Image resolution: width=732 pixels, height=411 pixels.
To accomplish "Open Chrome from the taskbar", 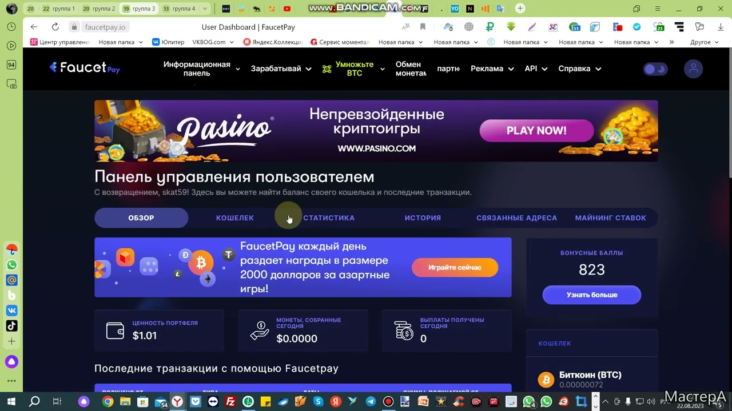I will click(108, 402).
